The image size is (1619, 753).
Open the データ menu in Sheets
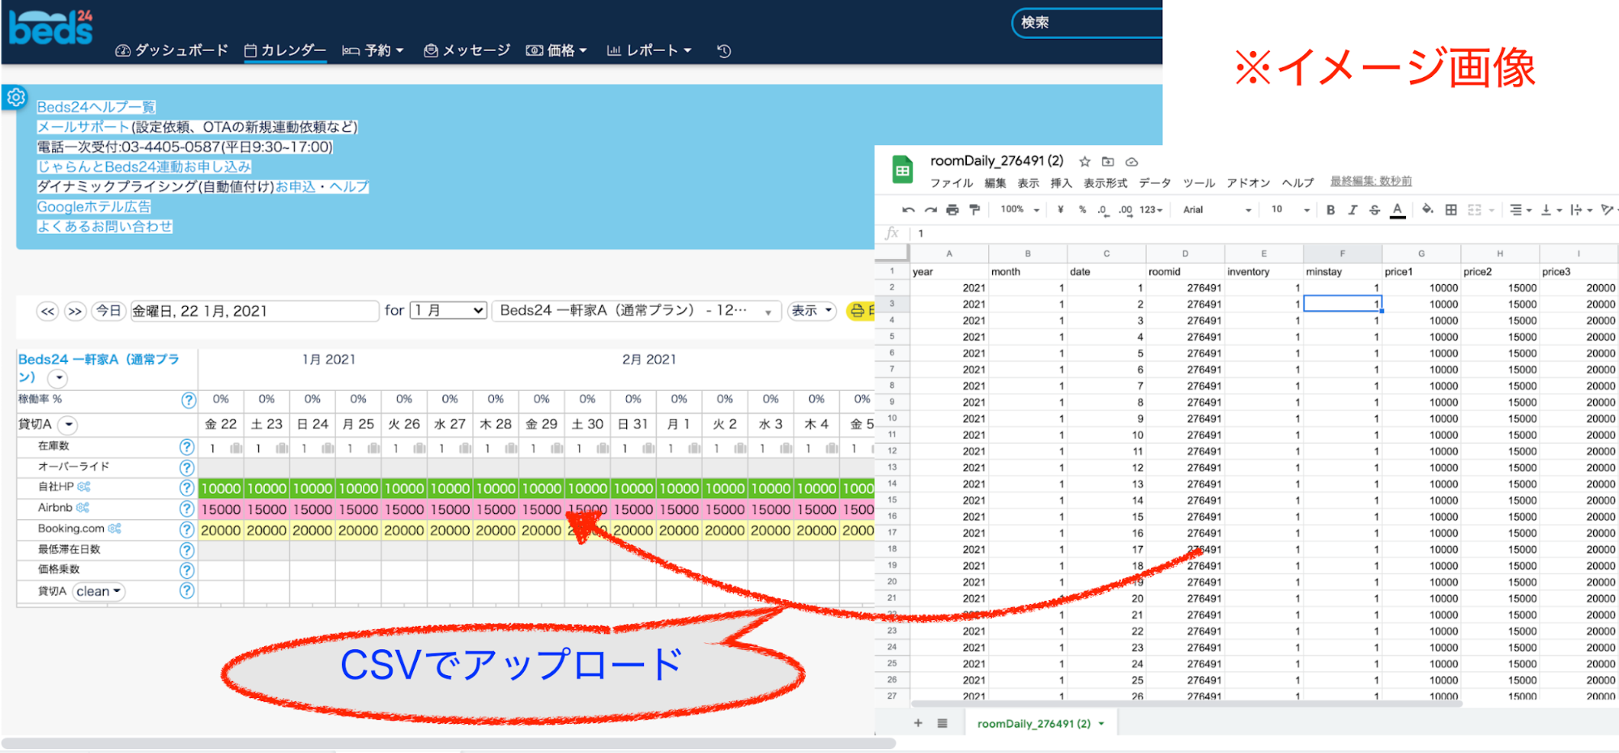click(1154, 183)
